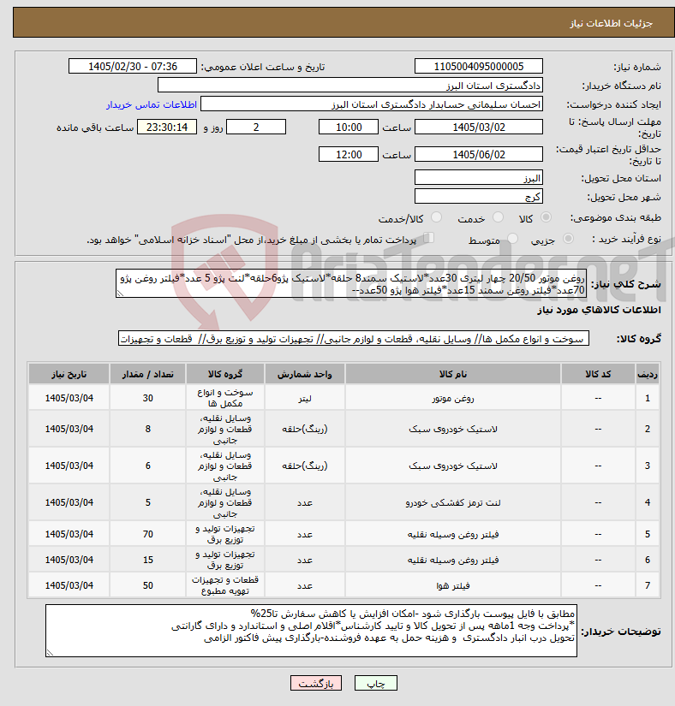Click the ردیف column header
The image size is (675, 706).
647,374
